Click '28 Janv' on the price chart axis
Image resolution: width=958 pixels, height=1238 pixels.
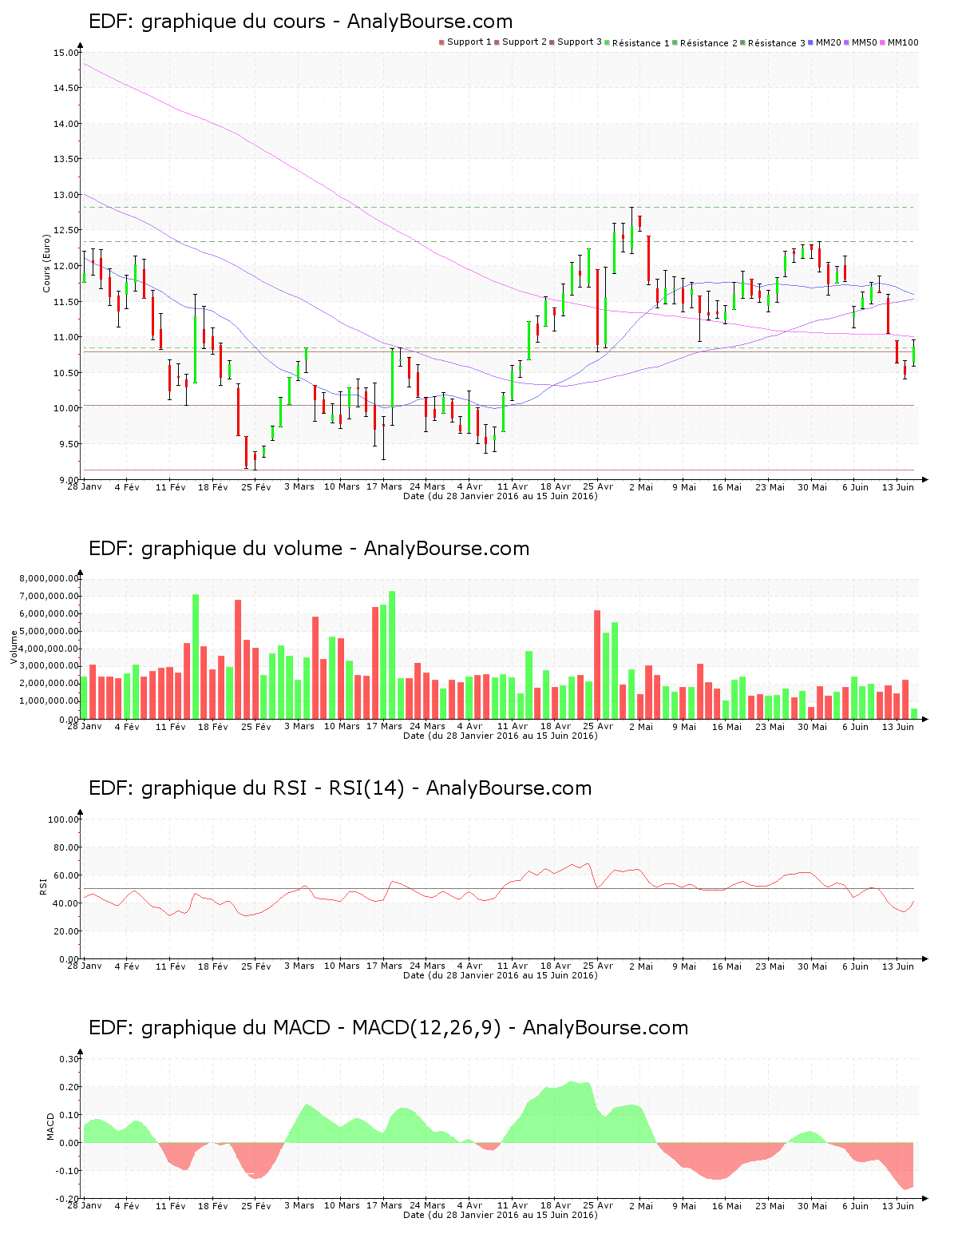[84, 487]
